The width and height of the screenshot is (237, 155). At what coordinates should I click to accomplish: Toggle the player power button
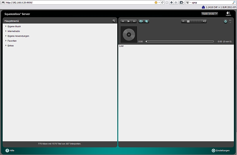pyautogui.click(x=225, y=22)
